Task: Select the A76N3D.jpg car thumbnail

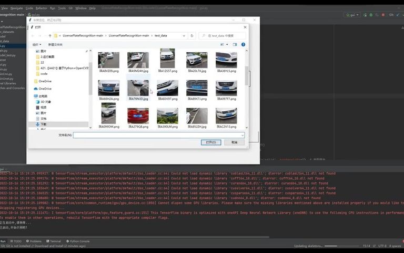Action: [138, 90]
